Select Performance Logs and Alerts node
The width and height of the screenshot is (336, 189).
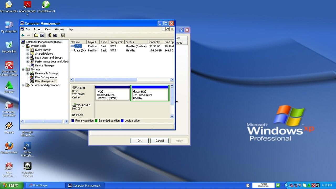pos(52,61)
